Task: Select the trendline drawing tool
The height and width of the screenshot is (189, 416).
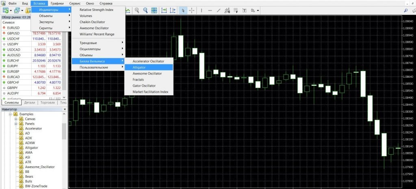Action: (219, 10)
